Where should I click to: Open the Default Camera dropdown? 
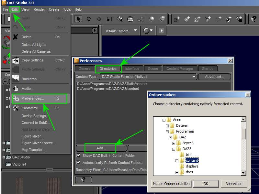[120, 31]
